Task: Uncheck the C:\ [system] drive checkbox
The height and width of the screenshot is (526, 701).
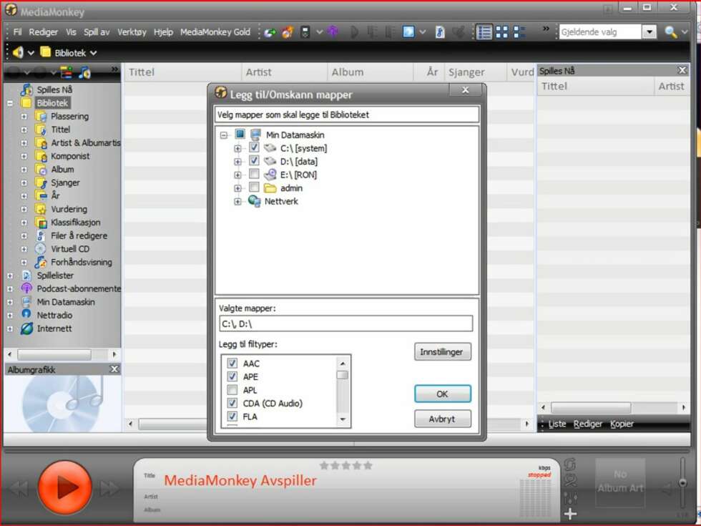Action: (x=254, y=147)
